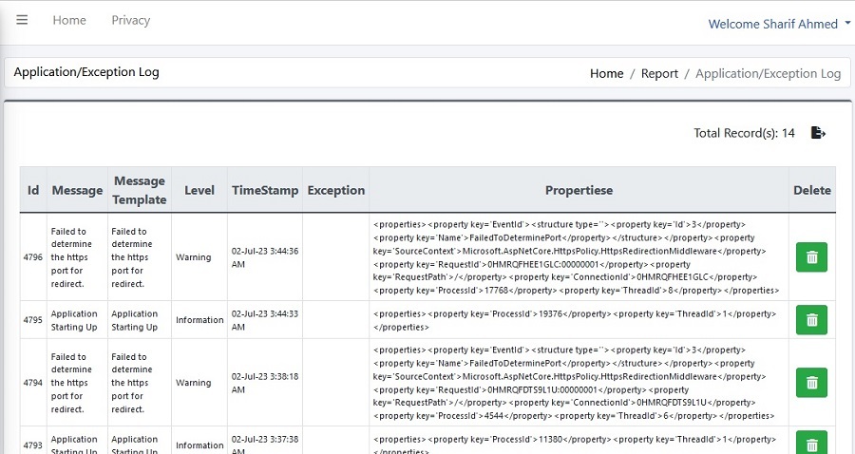Open the Welcome Sharif Ahmed dropdown
The width and height of the screenshot is (855, 454).
tap(779, 24)
